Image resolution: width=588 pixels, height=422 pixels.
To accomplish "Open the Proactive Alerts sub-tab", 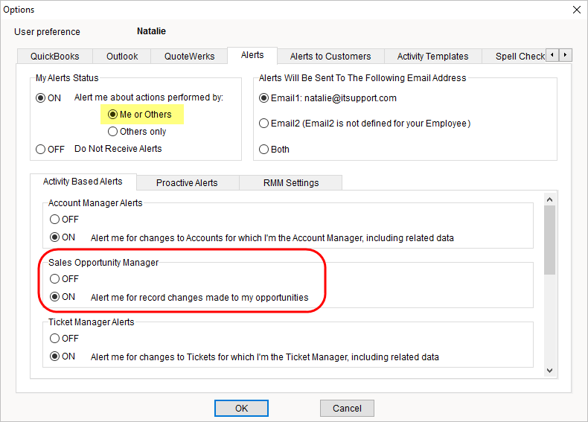I will pyautogui.click(x=187, y=183).
